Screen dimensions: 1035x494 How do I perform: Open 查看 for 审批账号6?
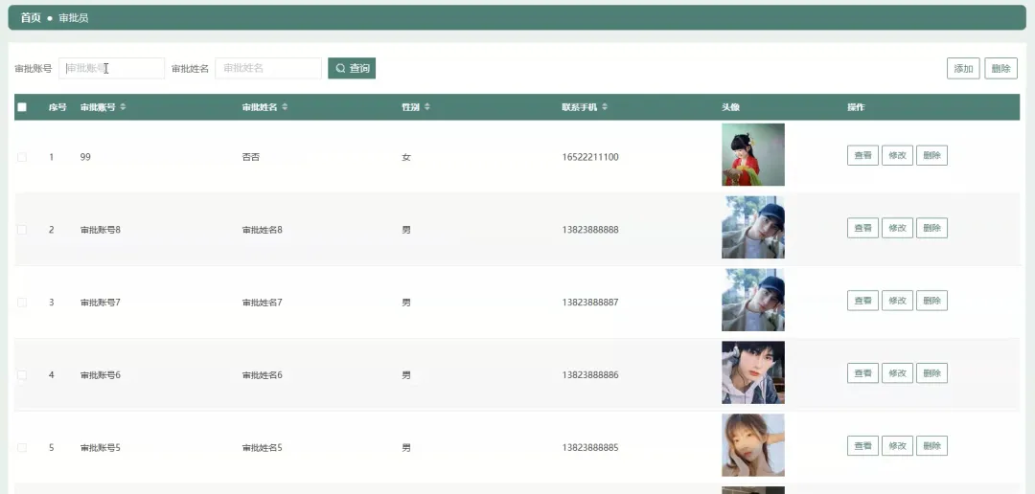click(x=862, y=373)
